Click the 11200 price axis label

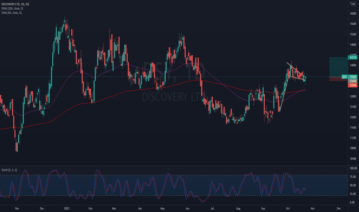pyautogui.click(x=353, y=138)
